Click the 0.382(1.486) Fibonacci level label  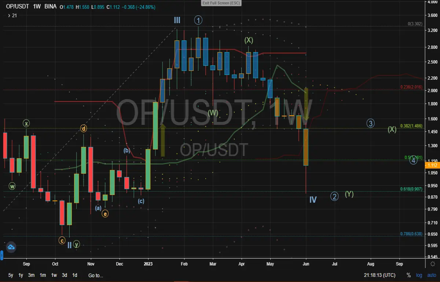(x=411, y=126)
